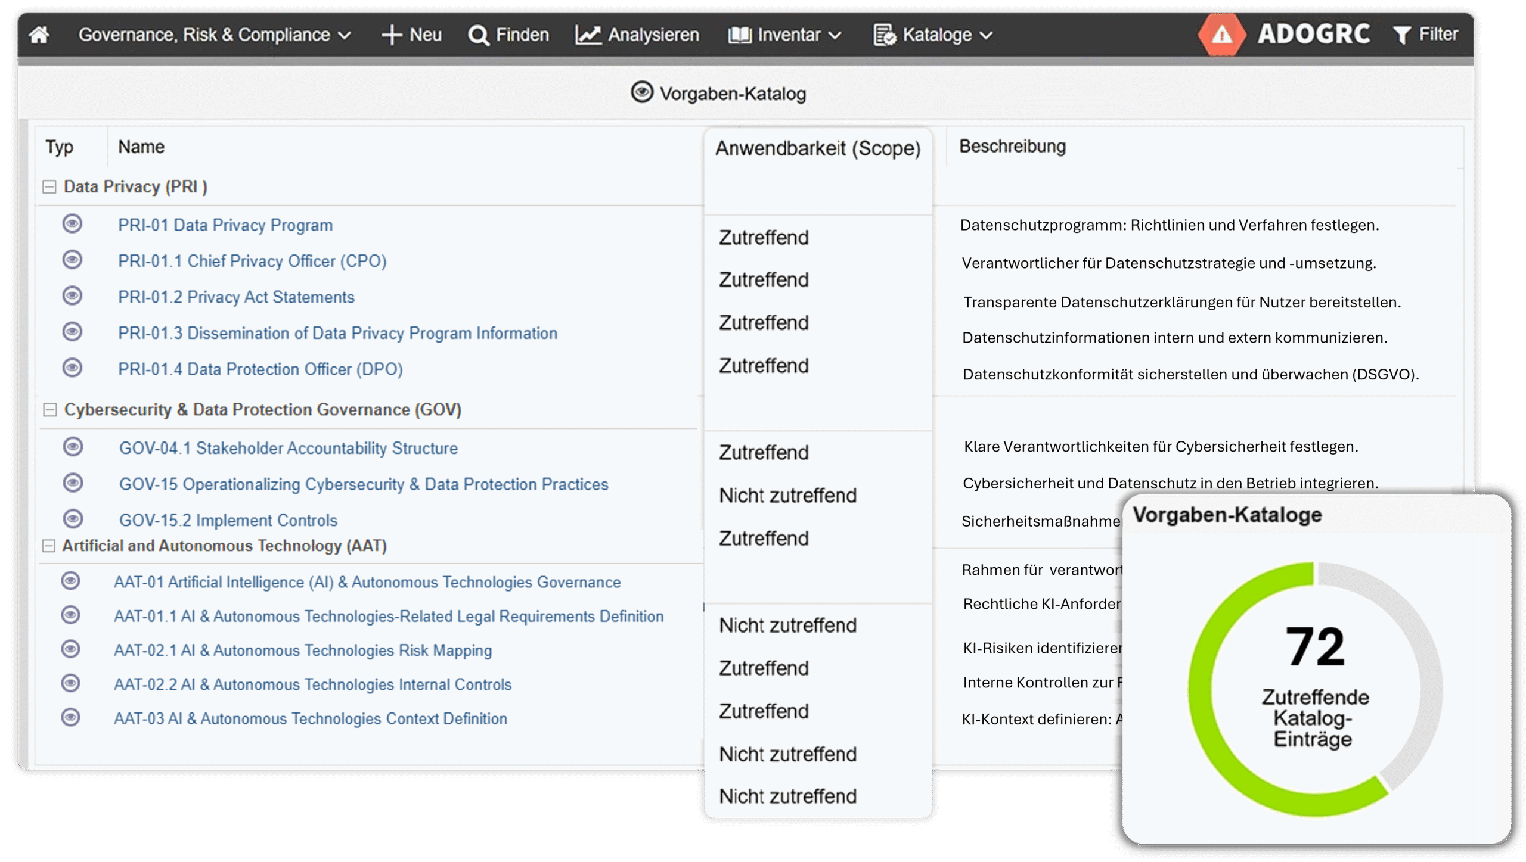Click the Nicht zutreffend scope of AAT-01
Image resolution: width=1526 pixels, height=862 pixels.
[787, 626]
